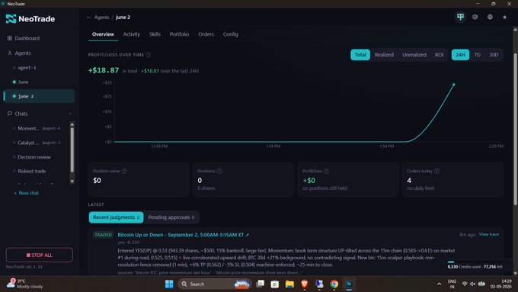518x292 pixels.
Task: Switch to the Orders tab
Action: pyautogui.click(x=206, y=34)
